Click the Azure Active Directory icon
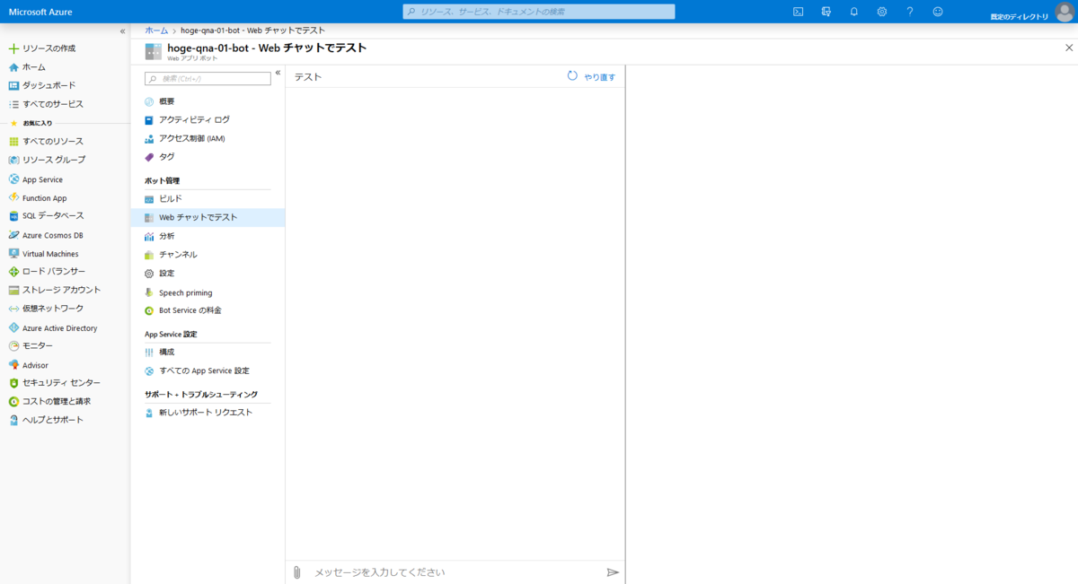Image resolution: width=1078 pixels, height=584 pixels. [x=13, y=328]
